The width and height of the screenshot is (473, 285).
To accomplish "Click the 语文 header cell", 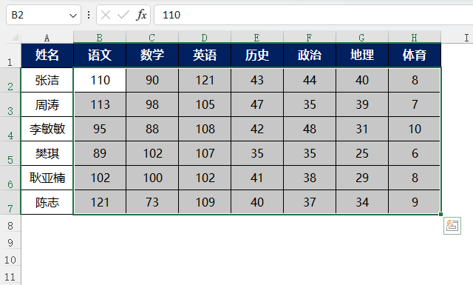I will [100, 56].
